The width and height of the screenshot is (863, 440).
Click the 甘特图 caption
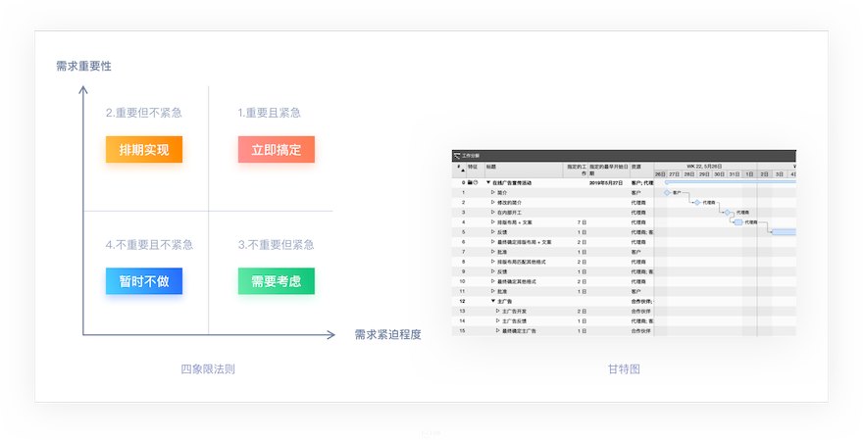point(624,369)
